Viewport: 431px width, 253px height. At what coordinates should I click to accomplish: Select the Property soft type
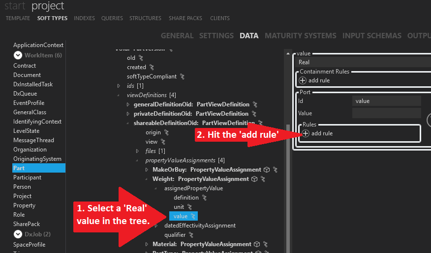(24, 205)
